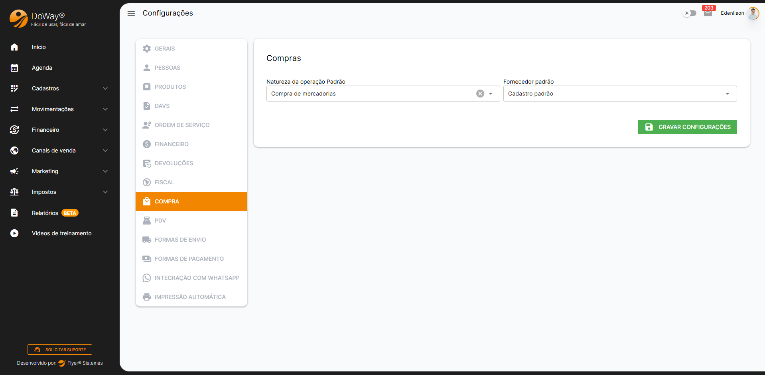Clear the Compra de mercadorias selection
This screenshot has width=765, height=375.
[x=480, y=94]
